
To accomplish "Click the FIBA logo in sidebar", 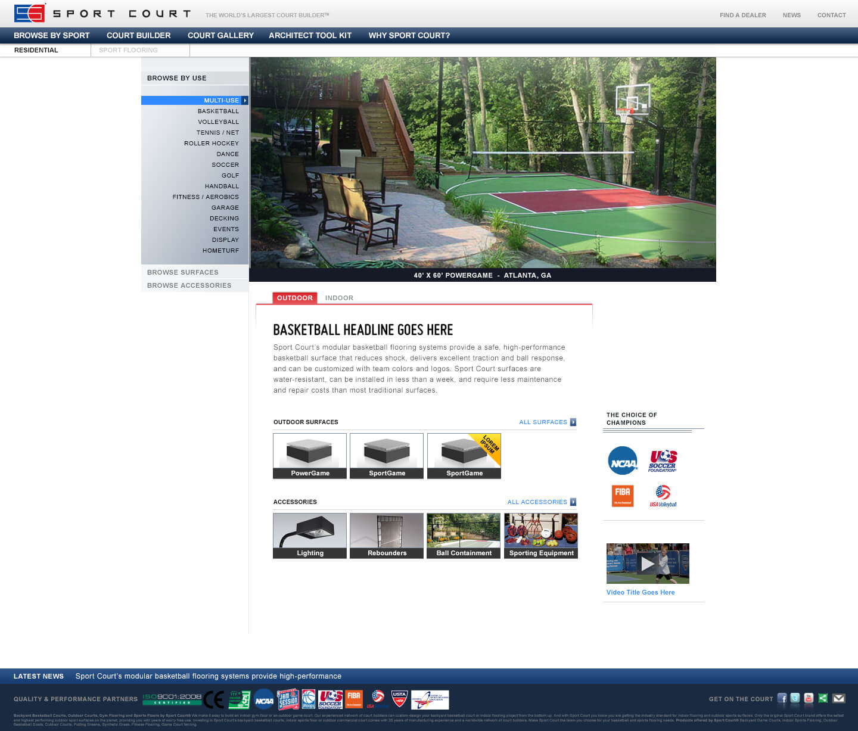I will [x=623, y=495].
